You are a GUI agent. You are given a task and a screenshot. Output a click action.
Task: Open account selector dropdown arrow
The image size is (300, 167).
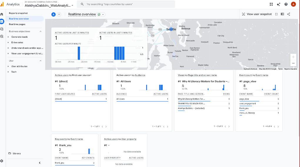73,6
